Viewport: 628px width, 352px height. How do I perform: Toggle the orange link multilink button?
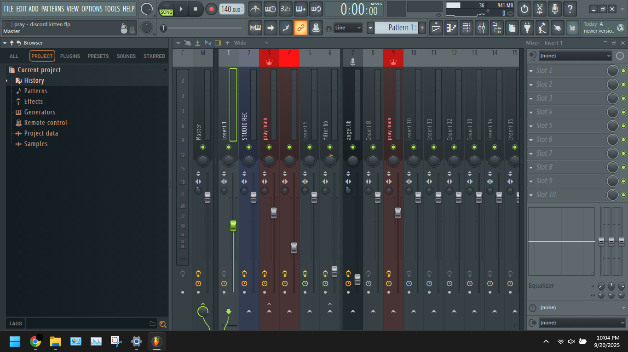coord(300,28)
